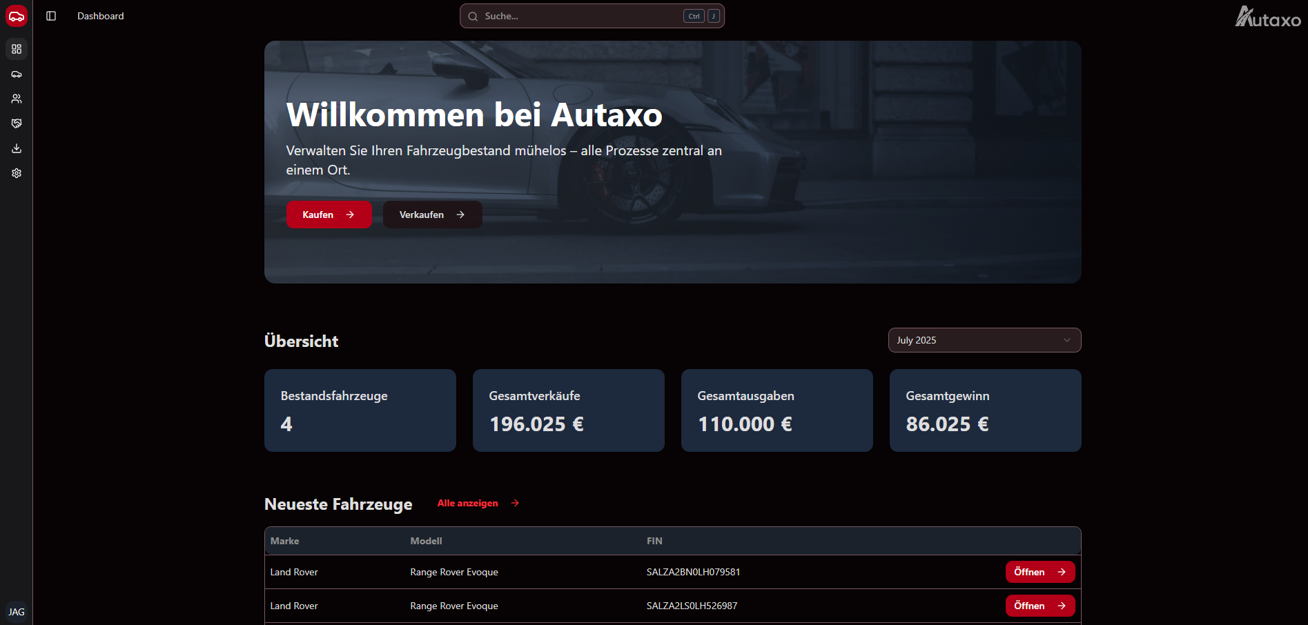The image size is (1308, 625).
Task: Open the download icon in sidebar
Action: (x=17, y=148)
